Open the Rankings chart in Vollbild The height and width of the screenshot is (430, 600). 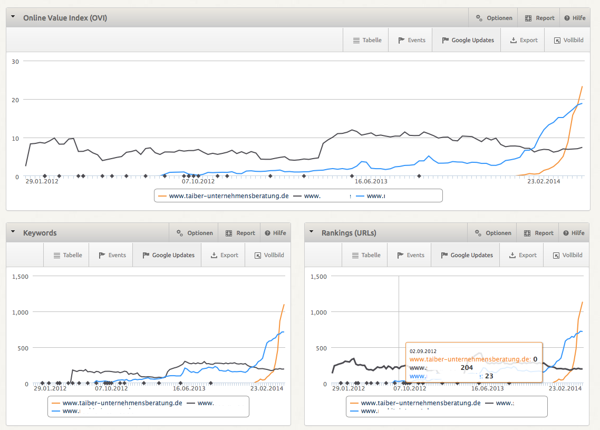[x=567, y=255]
